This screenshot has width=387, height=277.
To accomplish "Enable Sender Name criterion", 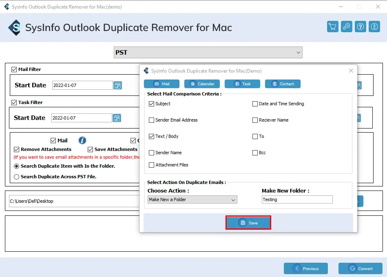I will [x=152, y=153].
